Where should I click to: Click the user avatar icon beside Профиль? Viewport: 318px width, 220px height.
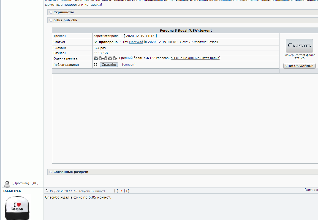point(7,184)
